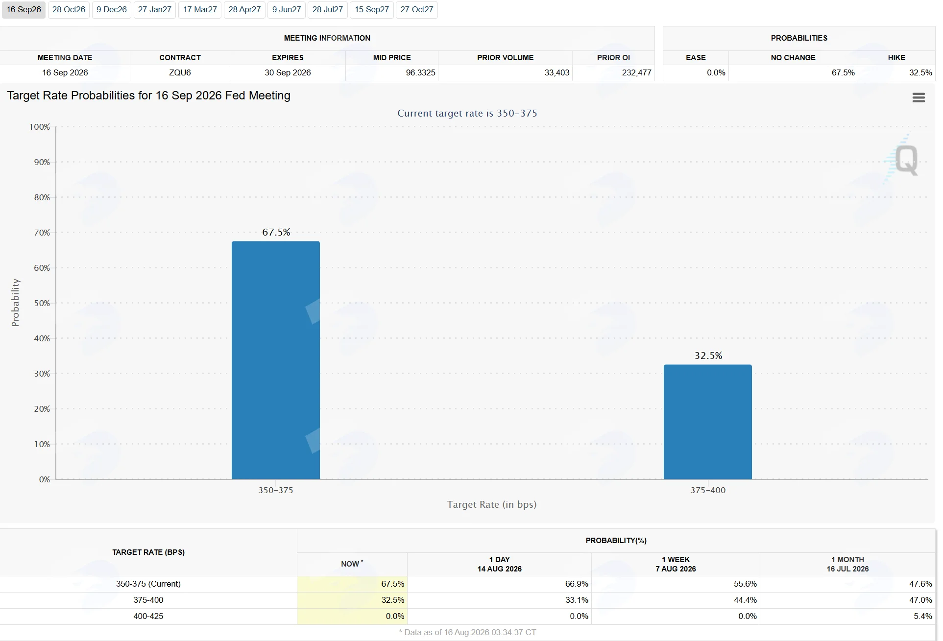Select the 15 Sep27 meeting tab
The width and height of the screenshot is (943, 641).
(x=372, y=10)
